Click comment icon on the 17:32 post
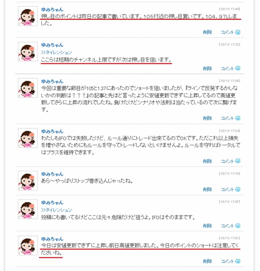The image size is (260, 271). (x=238, y=68)
